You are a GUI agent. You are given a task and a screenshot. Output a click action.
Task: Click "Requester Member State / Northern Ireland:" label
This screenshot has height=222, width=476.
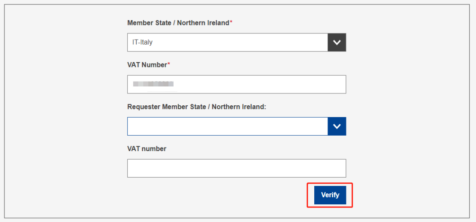point(197,107)
